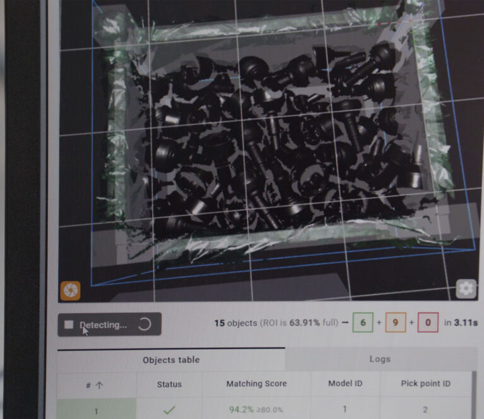Click the green box showing 6 objects
The height and width of the screenshot is (419, 484).
pyautogui.click(x=363, y=323)
